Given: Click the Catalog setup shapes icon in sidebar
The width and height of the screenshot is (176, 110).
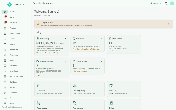Looking at the screenshot, I should pyautogui.click(x=5, y=34).
